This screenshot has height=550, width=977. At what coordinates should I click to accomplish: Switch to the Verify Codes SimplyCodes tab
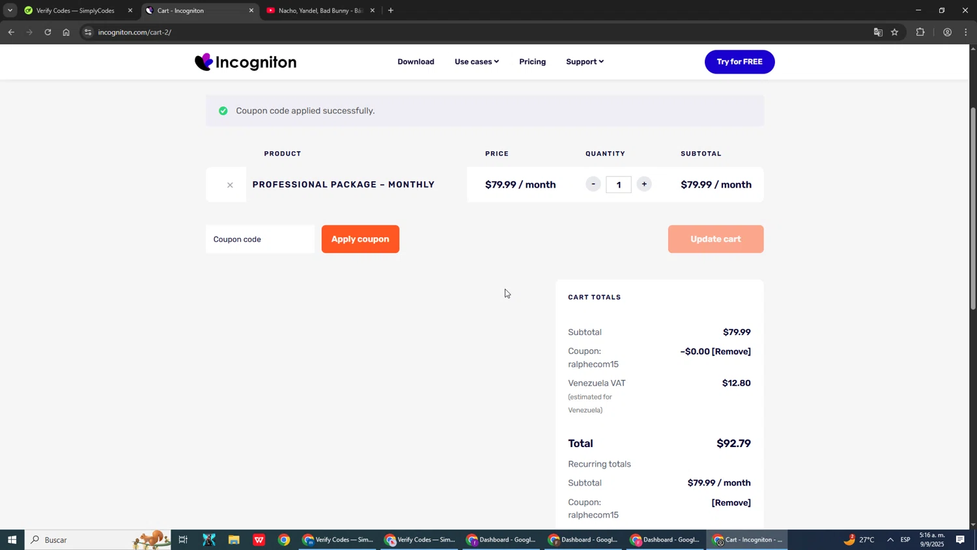[75, 10]
